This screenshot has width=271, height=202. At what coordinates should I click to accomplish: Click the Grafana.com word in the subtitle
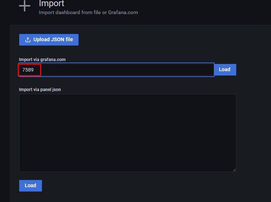(123, 12)
